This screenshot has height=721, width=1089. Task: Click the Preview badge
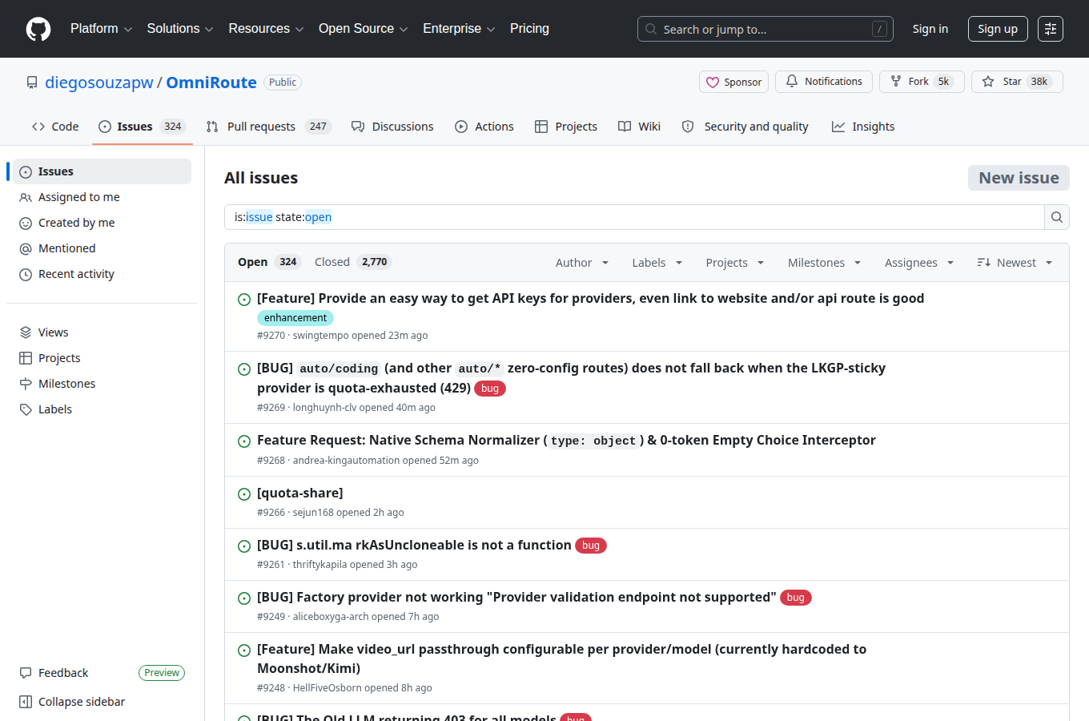point(162,673)
